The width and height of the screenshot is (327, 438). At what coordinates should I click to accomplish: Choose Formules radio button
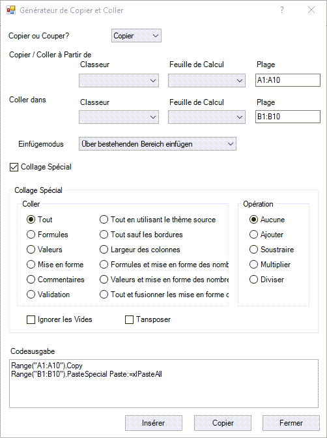pyautogui.click(x=31, y=235)
